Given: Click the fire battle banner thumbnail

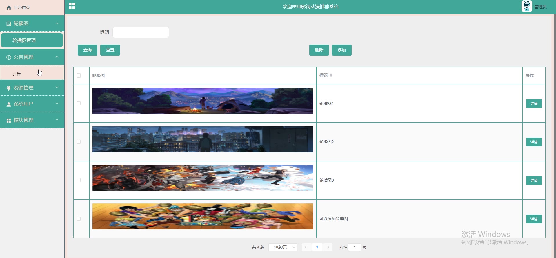Looking at the screenshot, I should pyautogui.click(x=203, y=178).
